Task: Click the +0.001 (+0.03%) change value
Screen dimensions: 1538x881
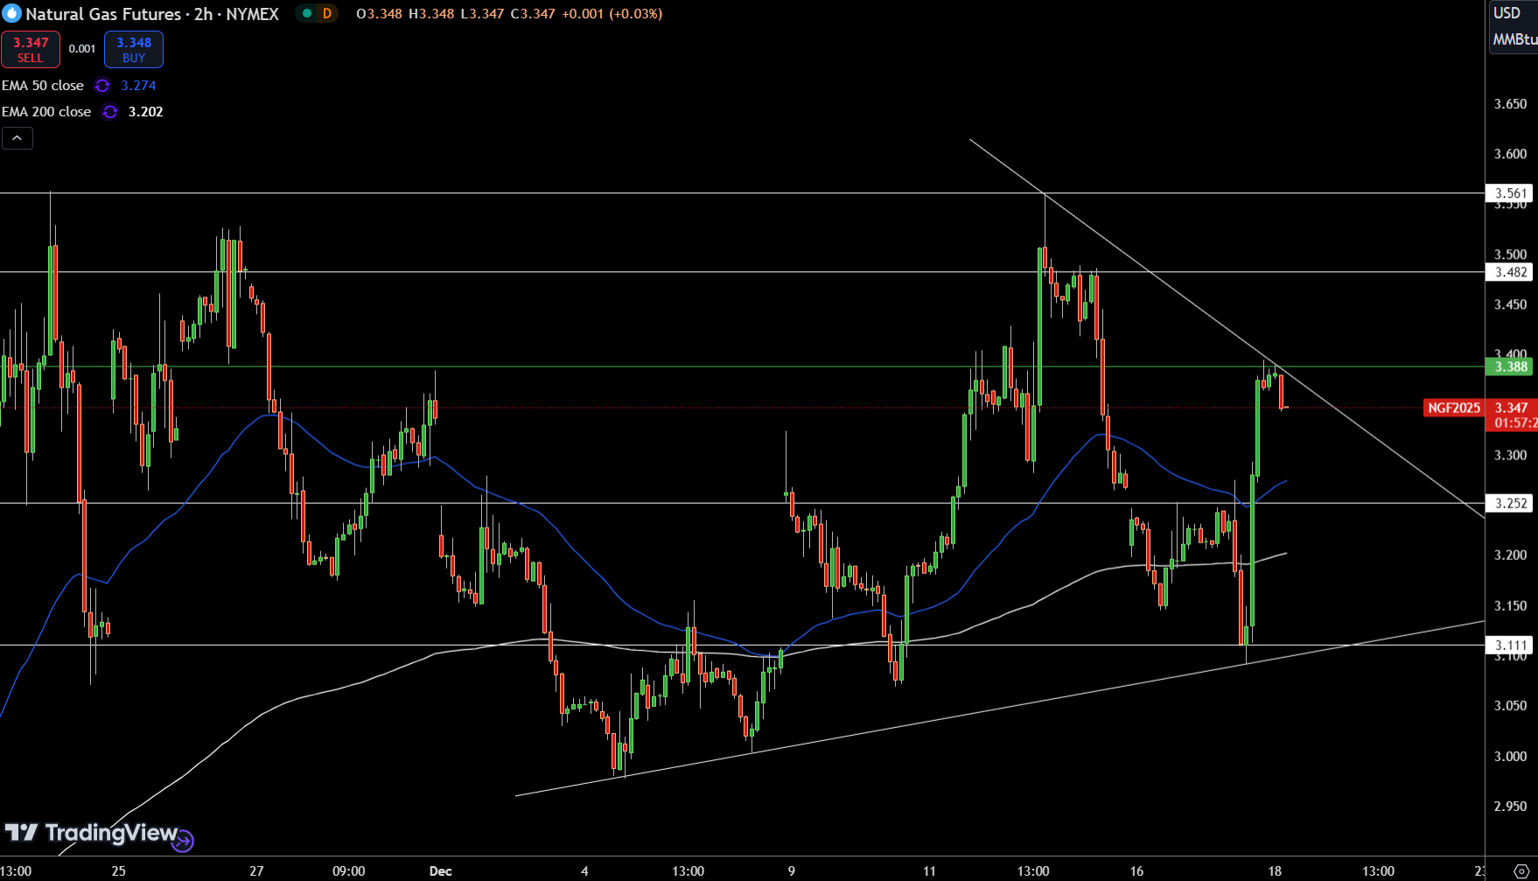Action: click(612, 13)
